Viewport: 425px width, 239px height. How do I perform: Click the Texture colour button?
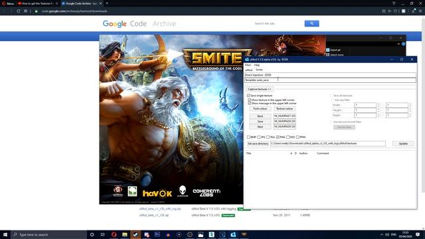pyautogui.click(x=284, y=109)
